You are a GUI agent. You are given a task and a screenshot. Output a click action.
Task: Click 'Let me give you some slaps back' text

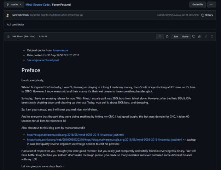click(x=42, y=166)
